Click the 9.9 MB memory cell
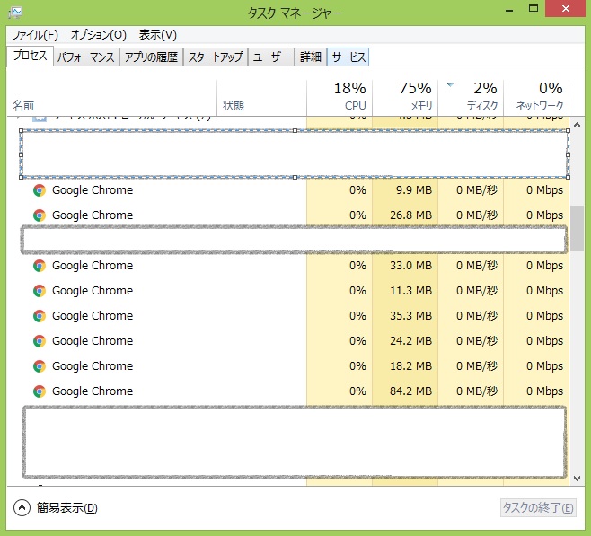The width and height of the screenshot is (591, 536). pyautogui.click(x=405, y=190)
